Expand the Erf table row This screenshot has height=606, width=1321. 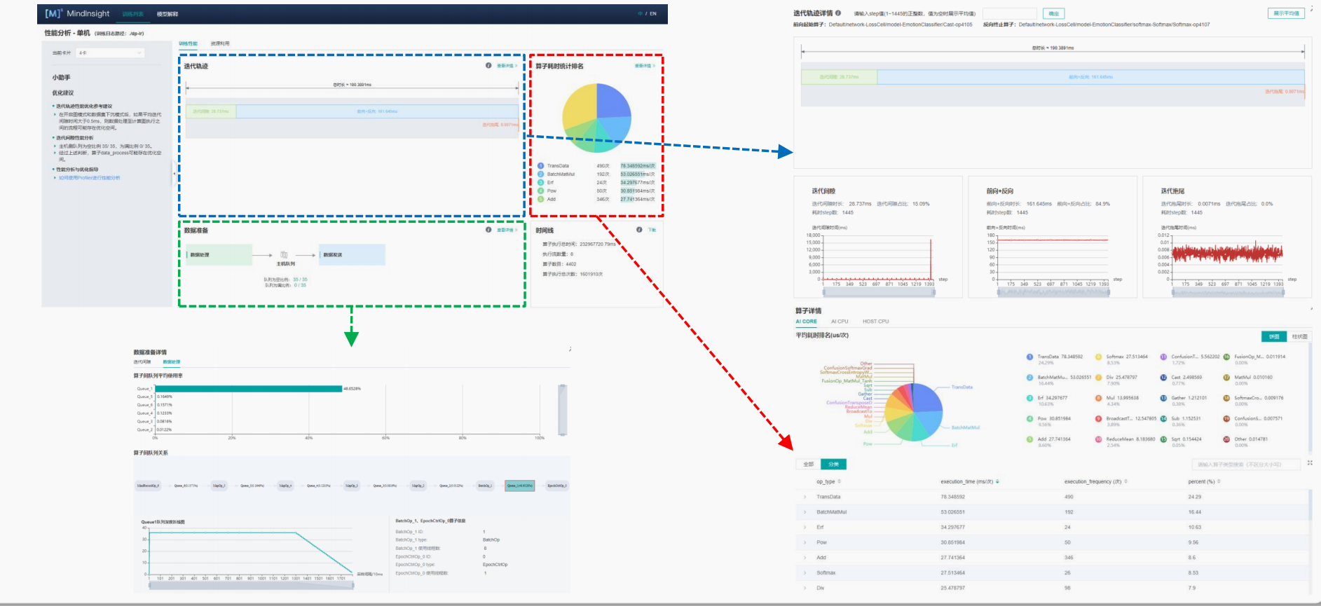tap(805, 528)
